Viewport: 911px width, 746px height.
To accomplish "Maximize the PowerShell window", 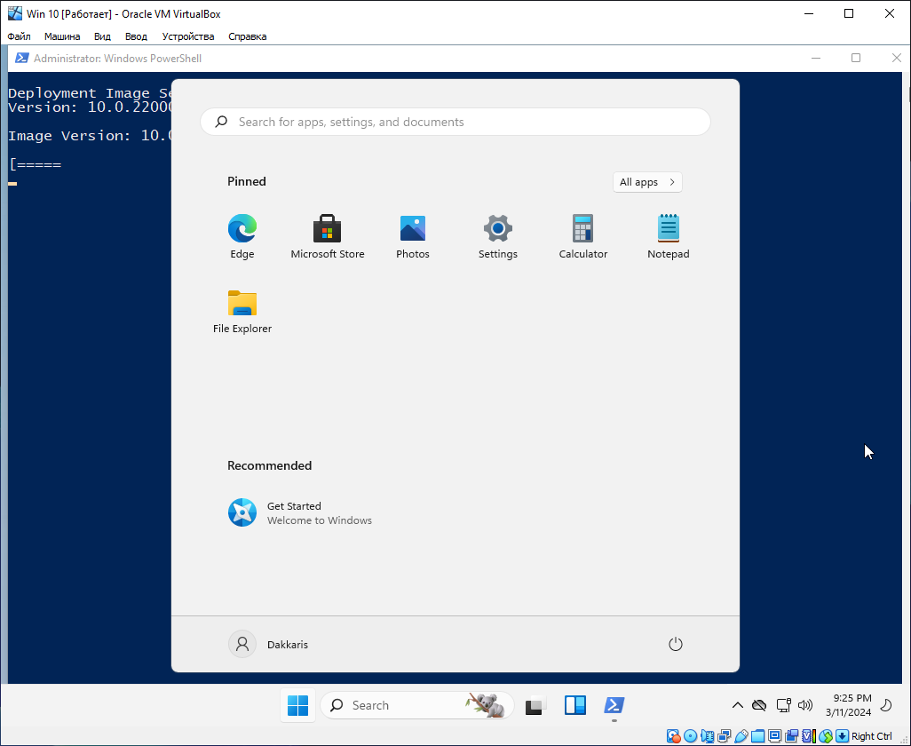I will tap(856, 58).
